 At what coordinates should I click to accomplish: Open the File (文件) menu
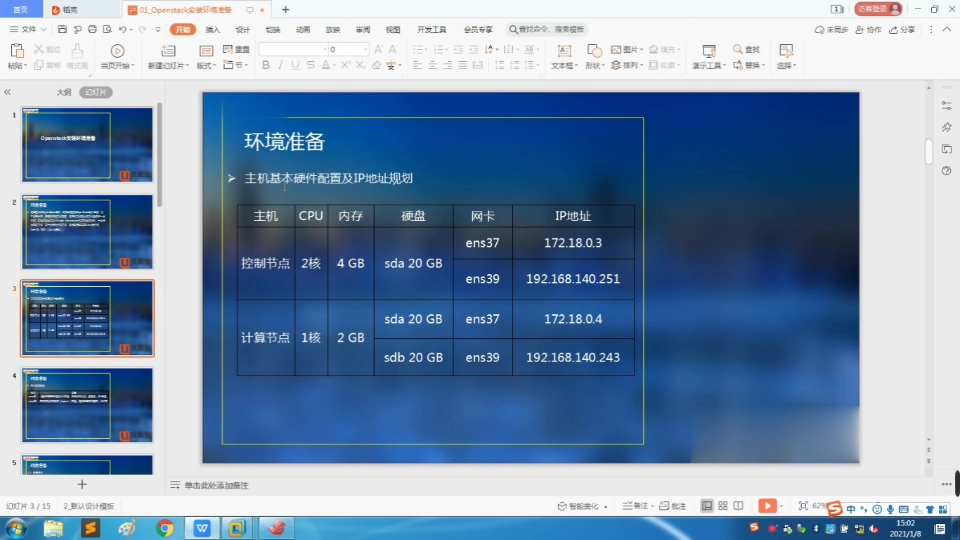[x=27, y=30]
